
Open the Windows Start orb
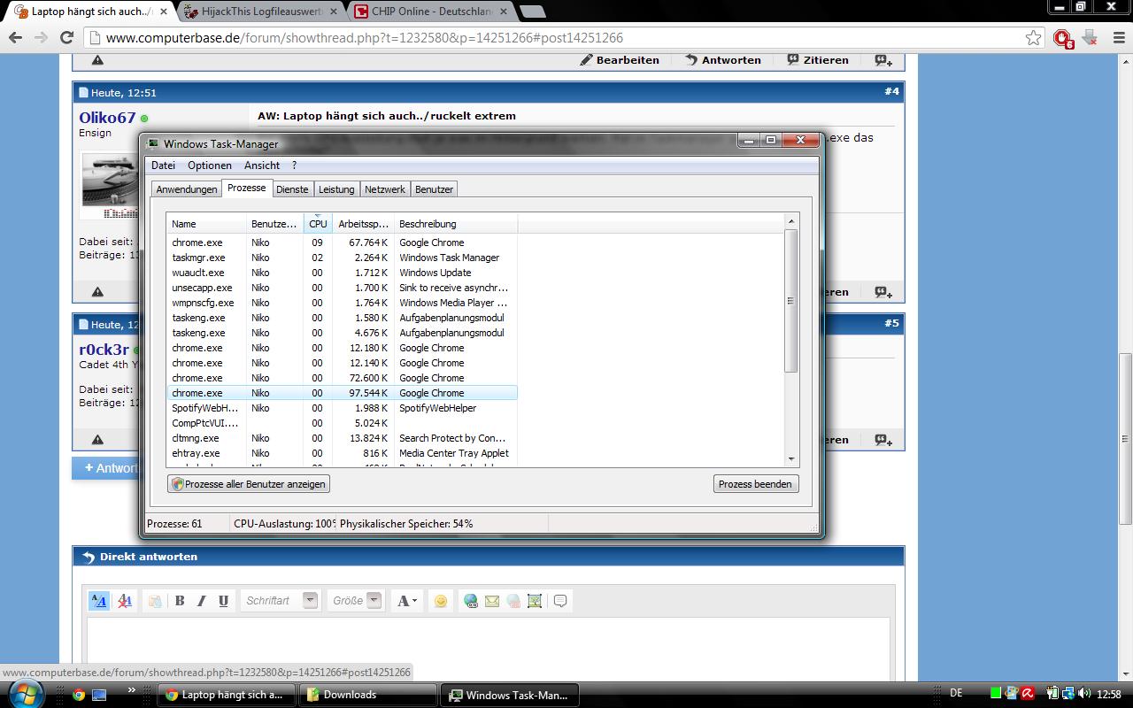(x=24, y=695)
